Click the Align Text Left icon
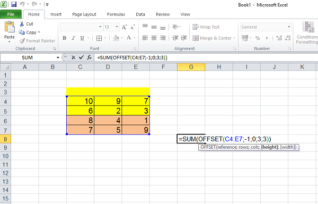 (x=145, y=38)
